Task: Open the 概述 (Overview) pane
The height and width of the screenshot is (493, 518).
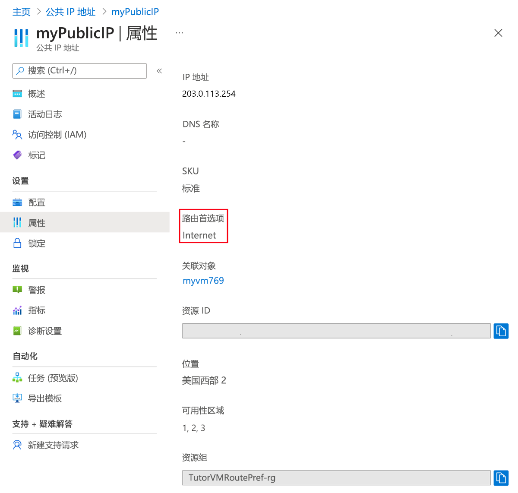Action: click(x=37, y=93)
